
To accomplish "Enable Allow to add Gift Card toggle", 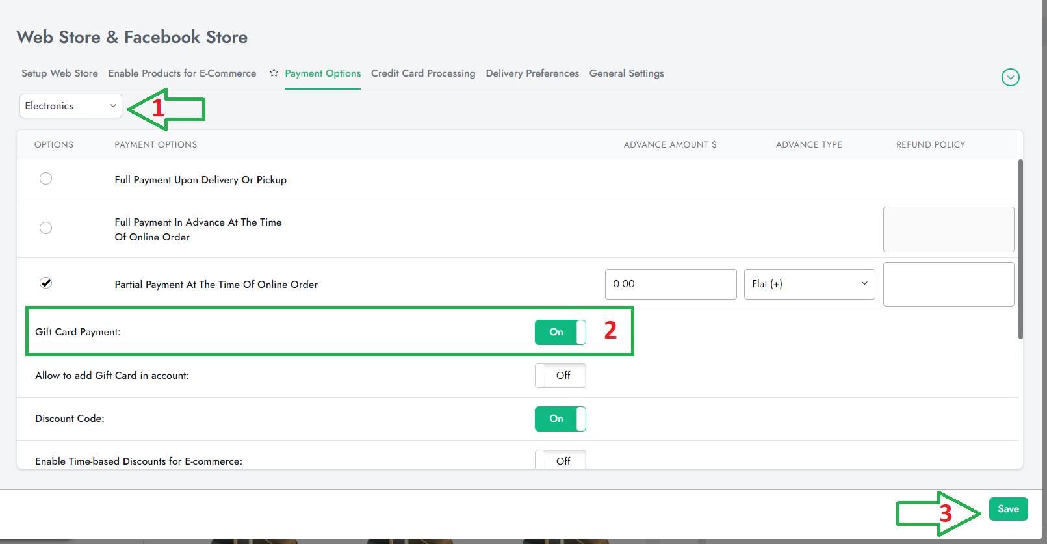I will pos(560,376).
